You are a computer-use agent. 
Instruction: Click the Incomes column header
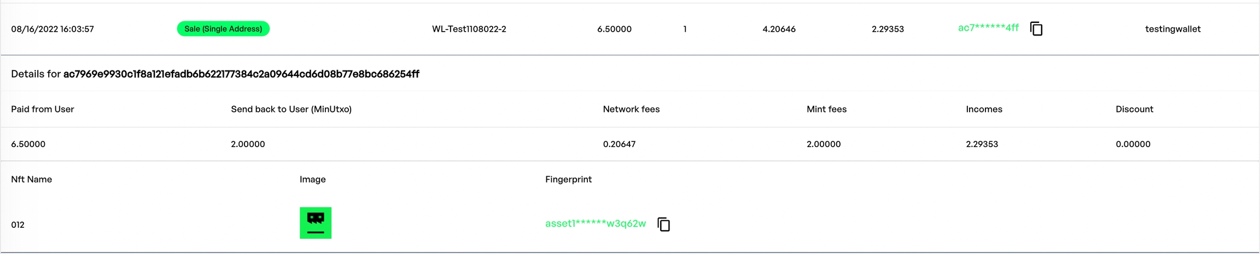(x=984, y=109)
